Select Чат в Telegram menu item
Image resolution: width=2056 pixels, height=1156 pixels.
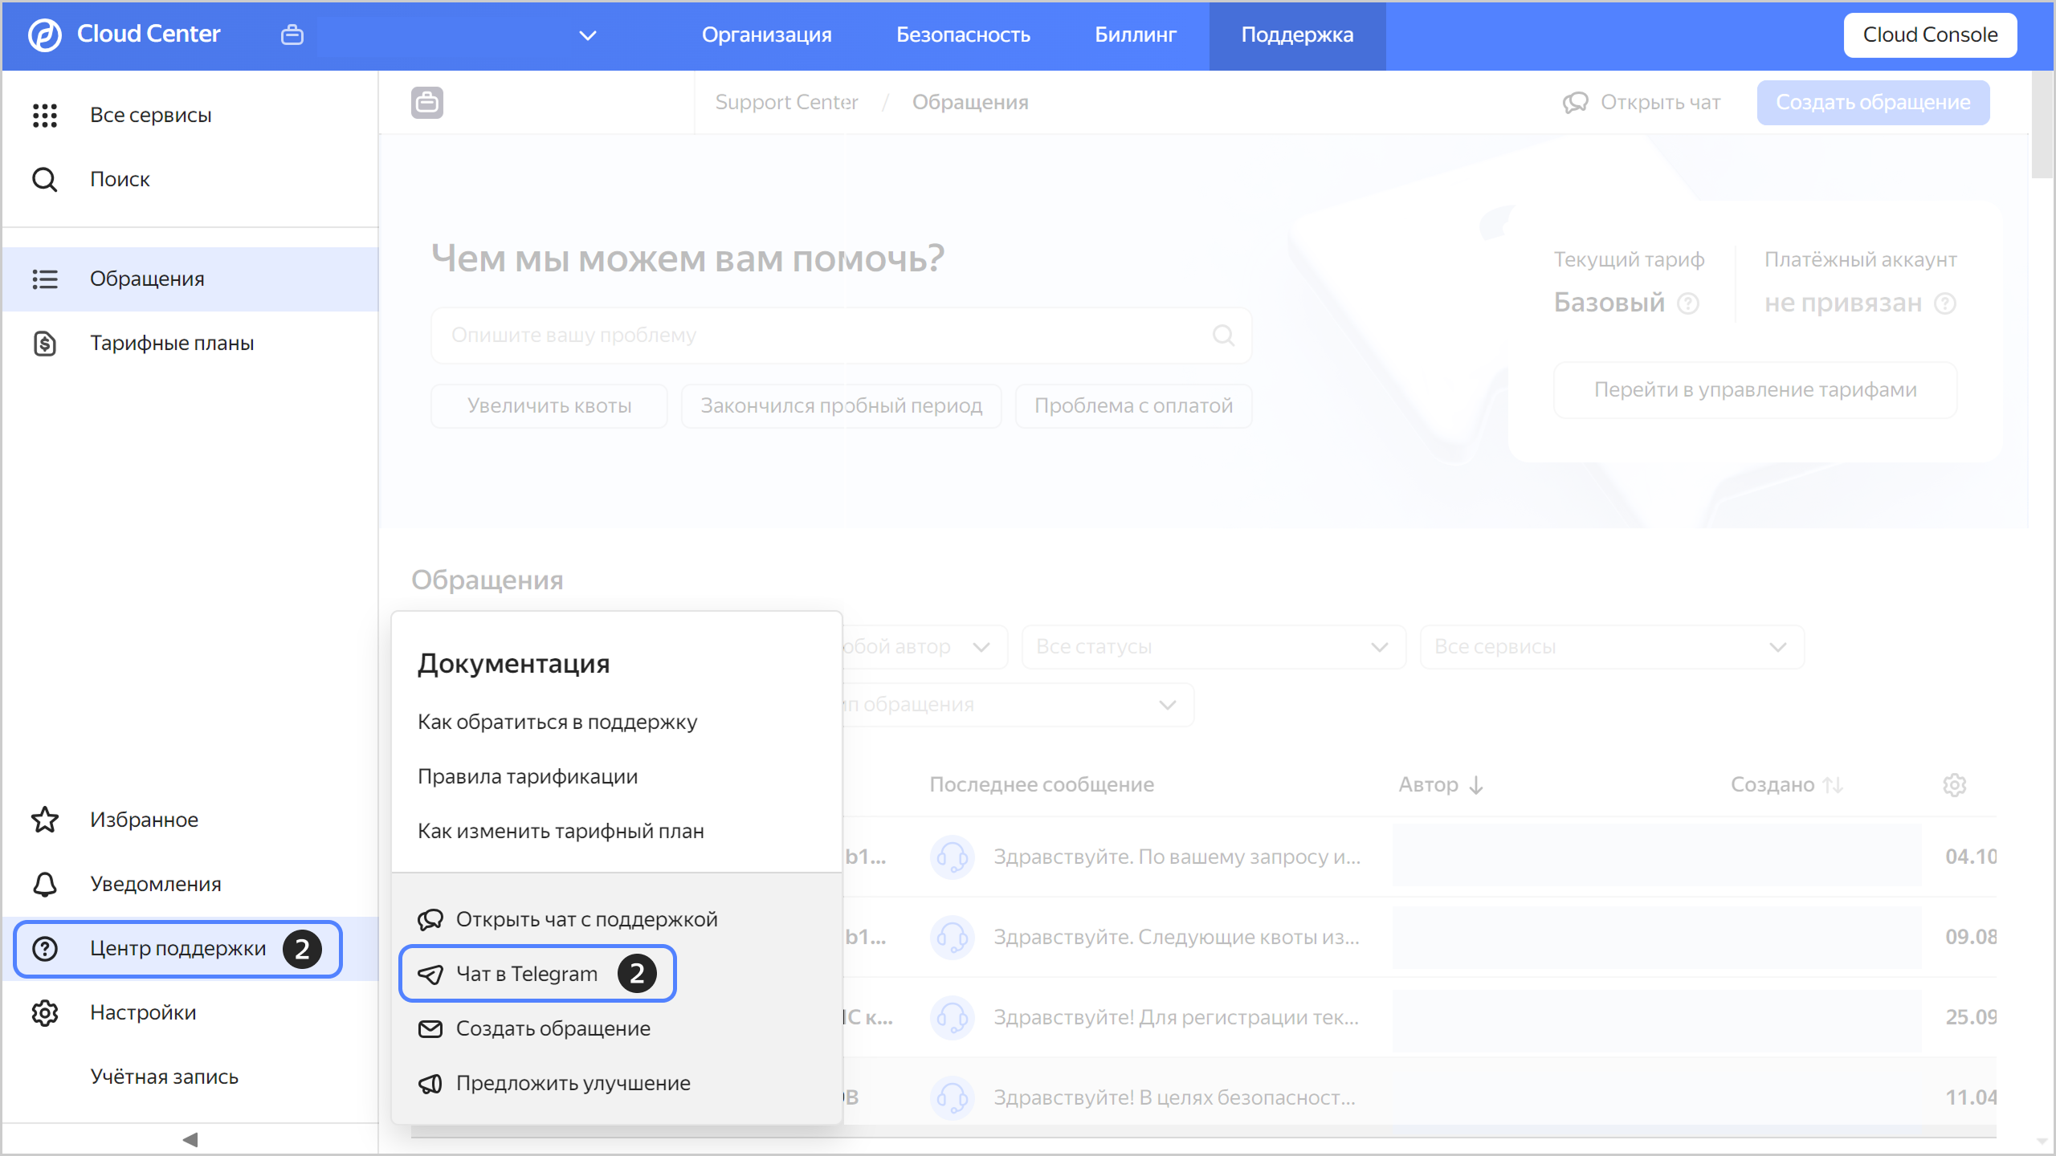click(x=527, y=974)
